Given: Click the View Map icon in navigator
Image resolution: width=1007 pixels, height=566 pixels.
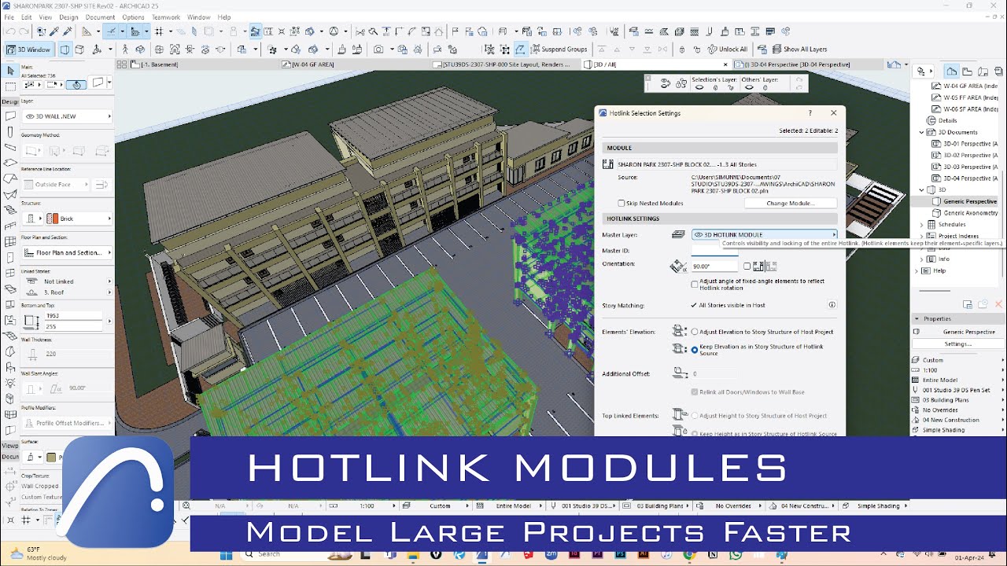Looking at the screenshot, I should (967, 71).
